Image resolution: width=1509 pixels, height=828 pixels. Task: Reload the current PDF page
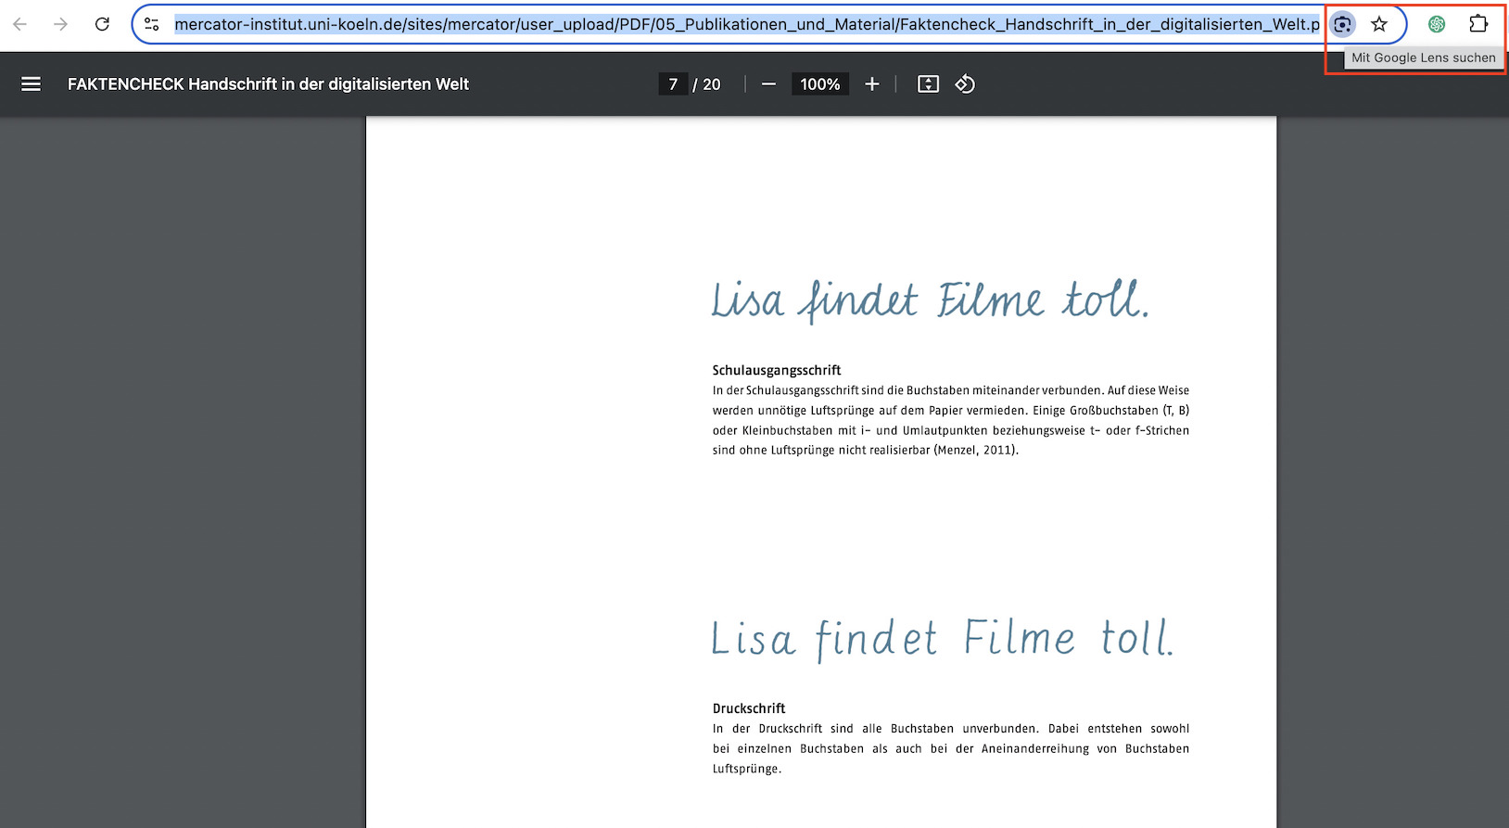coord(102,24)
